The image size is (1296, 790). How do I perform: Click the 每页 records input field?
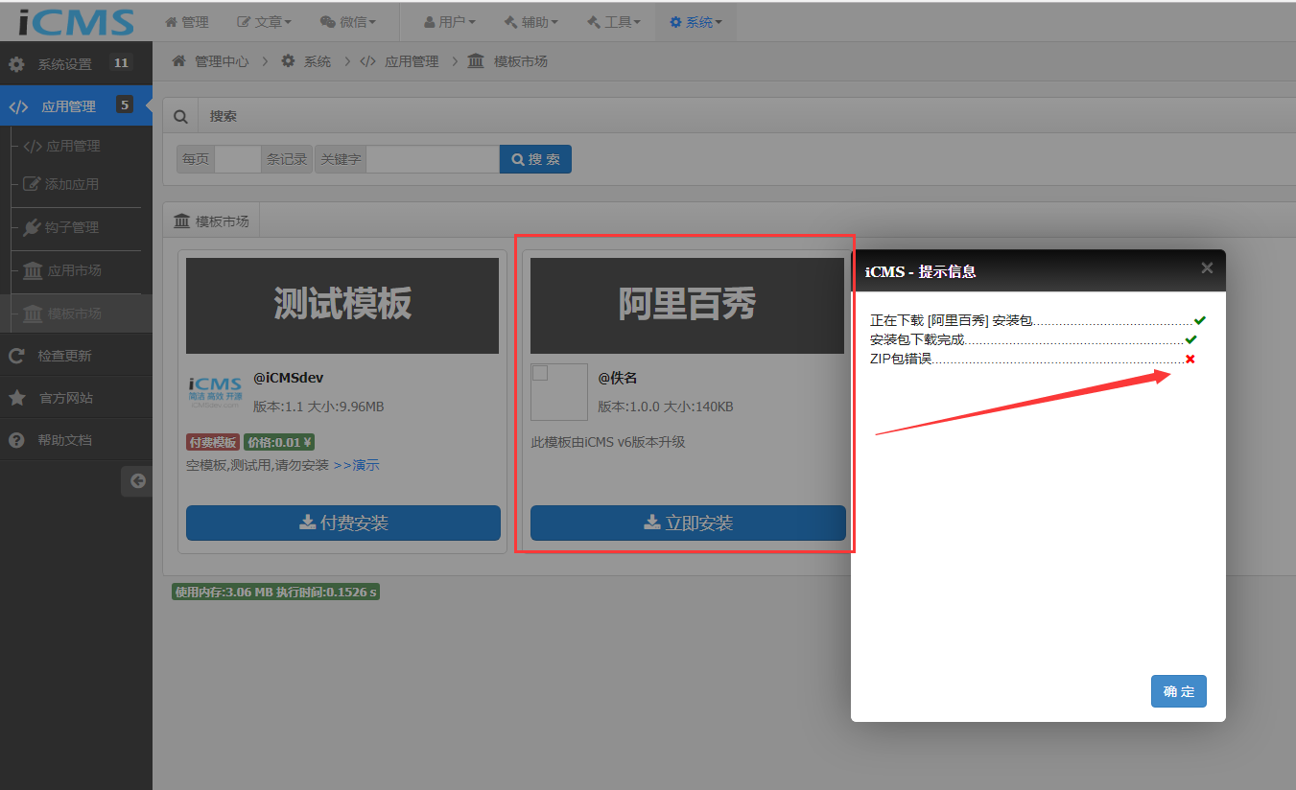click(238, 159)
